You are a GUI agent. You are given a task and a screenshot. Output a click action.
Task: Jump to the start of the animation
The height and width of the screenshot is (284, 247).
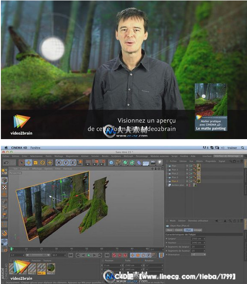pyautogui.click(x=71, y=255)
